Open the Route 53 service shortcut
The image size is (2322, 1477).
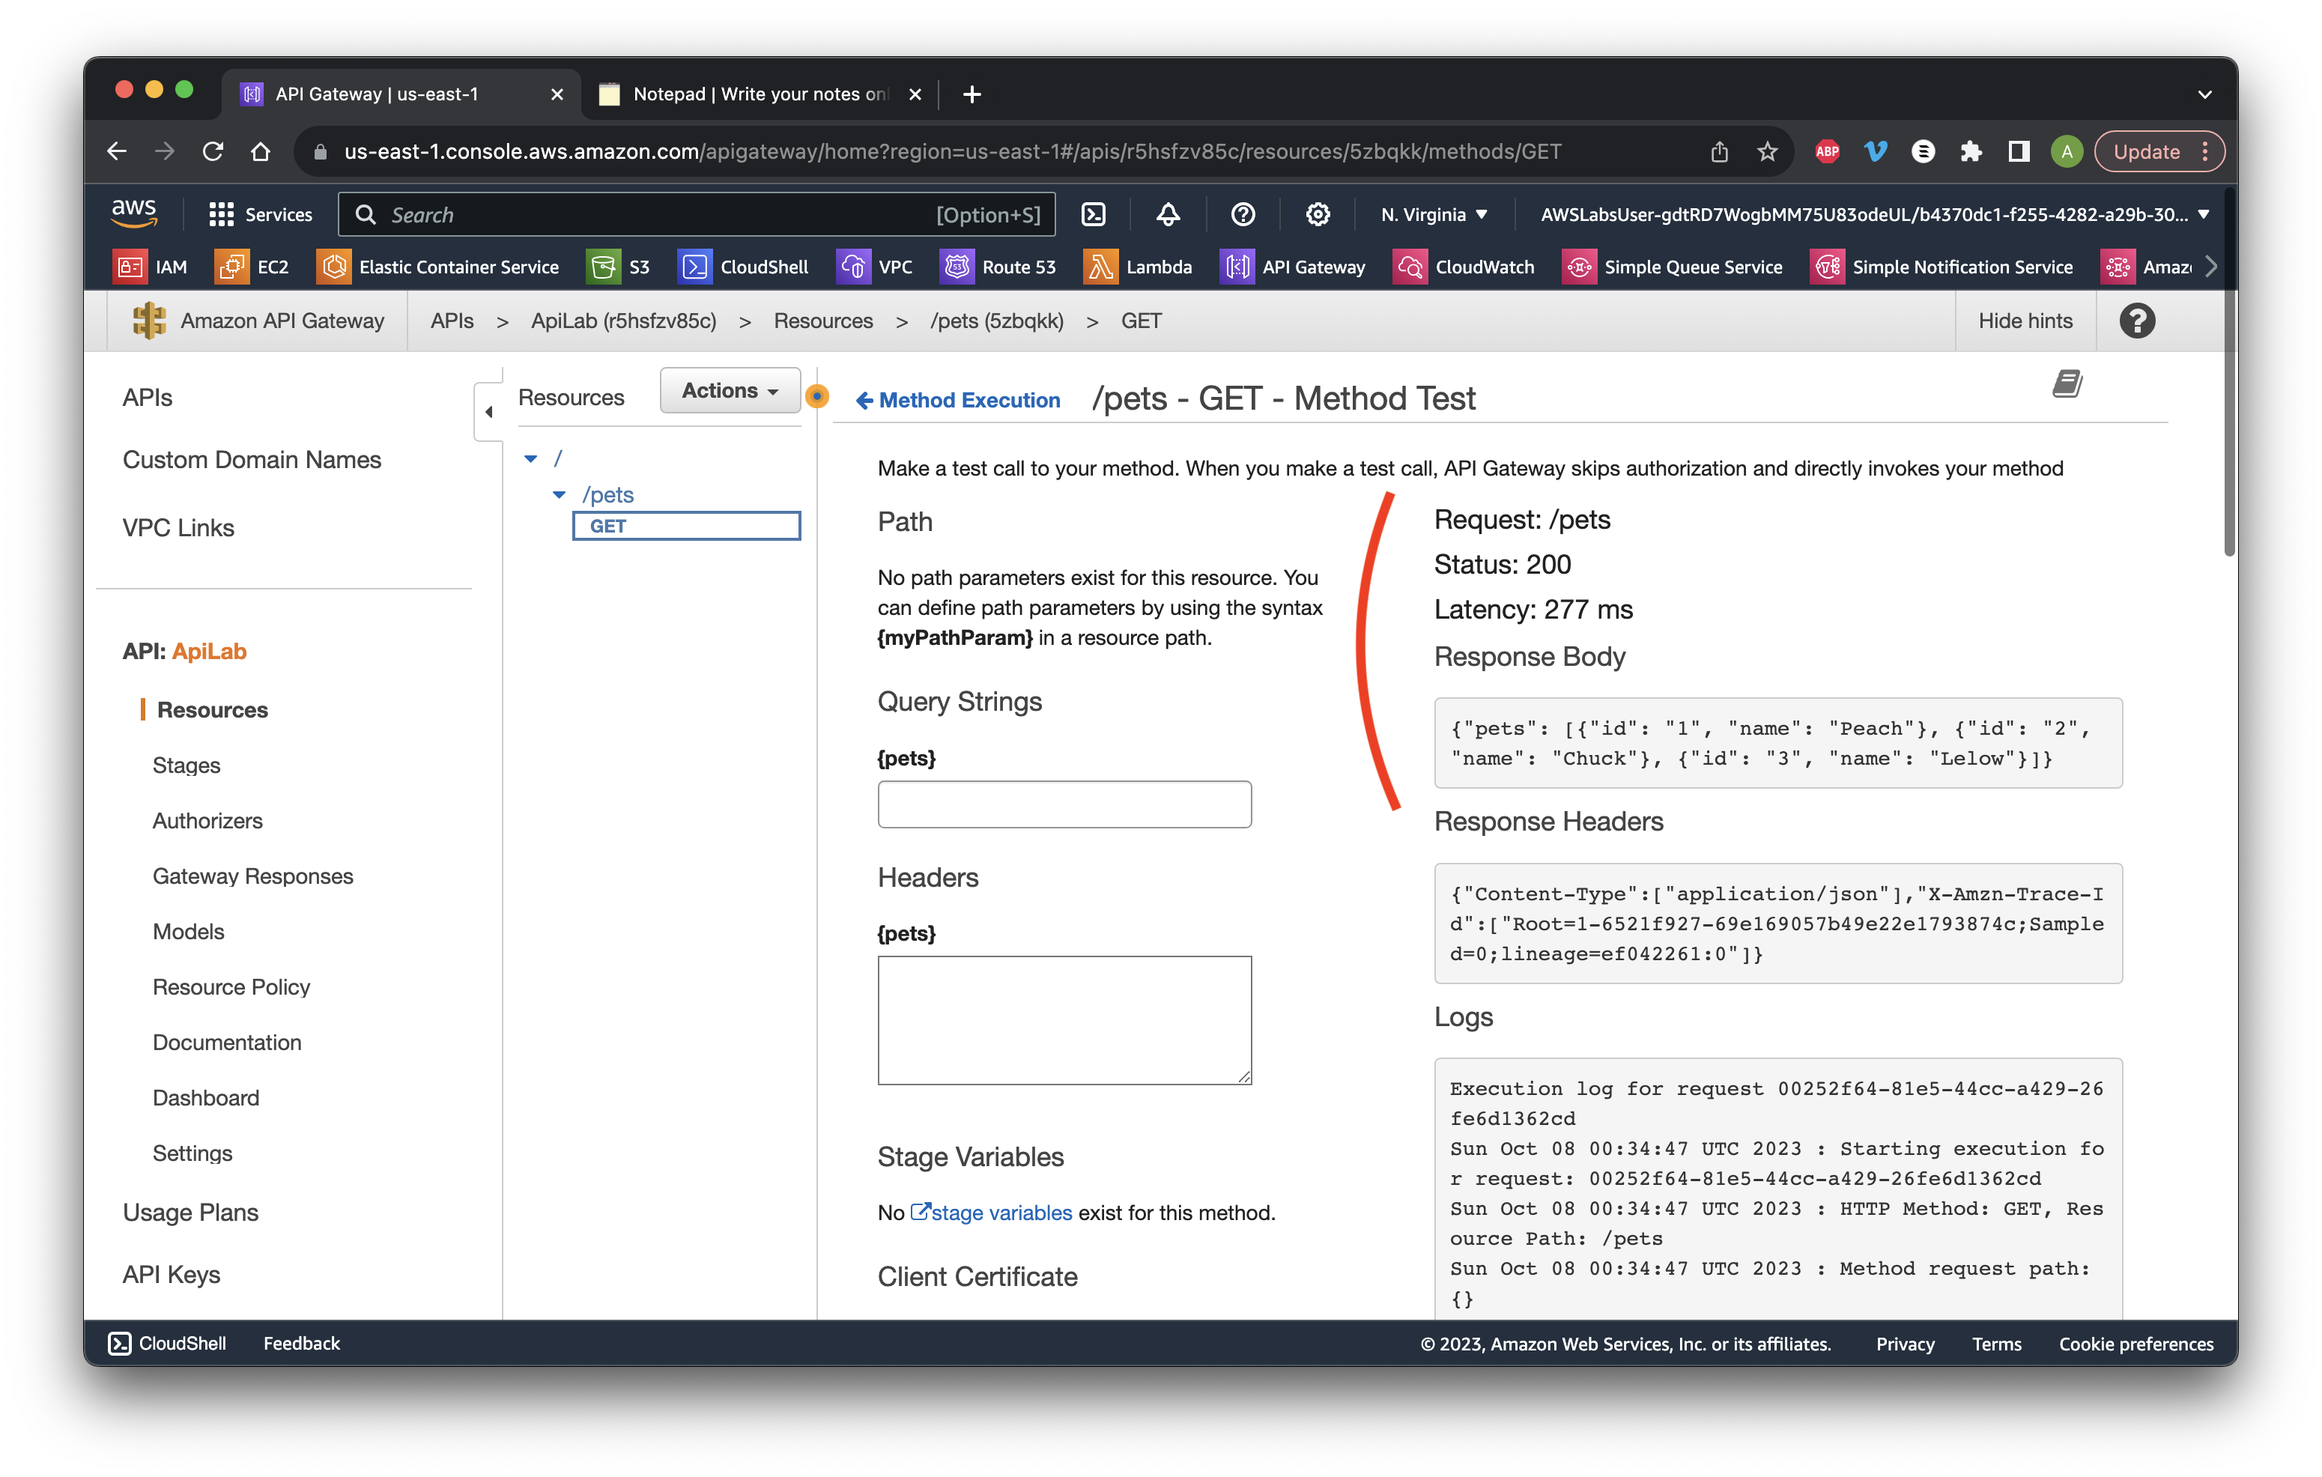(997, 267)
